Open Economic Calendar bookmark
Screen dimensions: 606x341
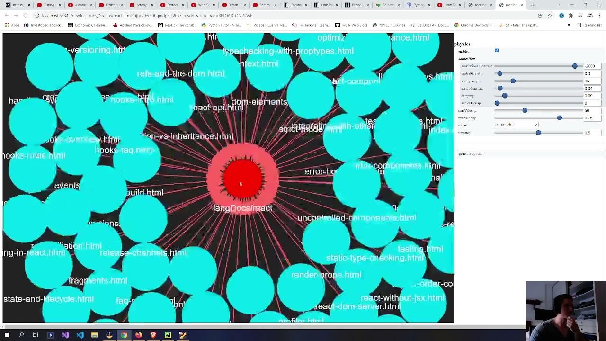point(88,25)
